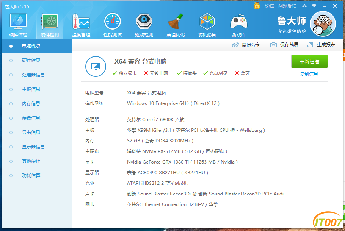Generate a report with 生成报表
345x231 pixels.
(x=321, y=45)
